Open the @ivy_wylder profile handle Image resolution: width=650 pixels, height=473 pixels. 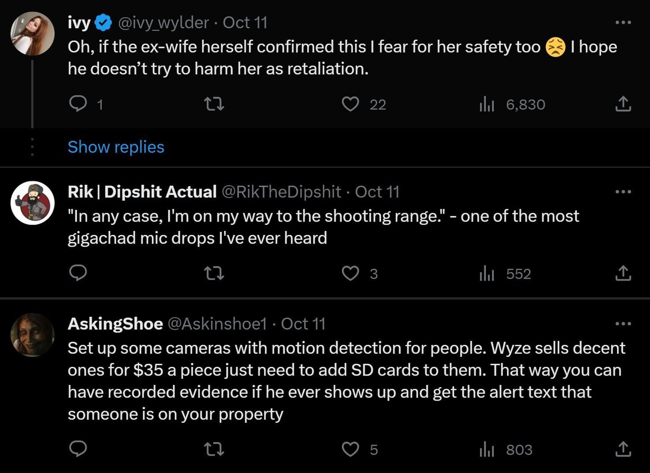(x=163, y=23)
